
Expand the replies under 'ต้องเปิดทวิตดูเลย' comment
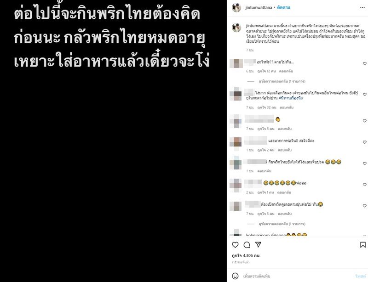[x=282, y=224]
